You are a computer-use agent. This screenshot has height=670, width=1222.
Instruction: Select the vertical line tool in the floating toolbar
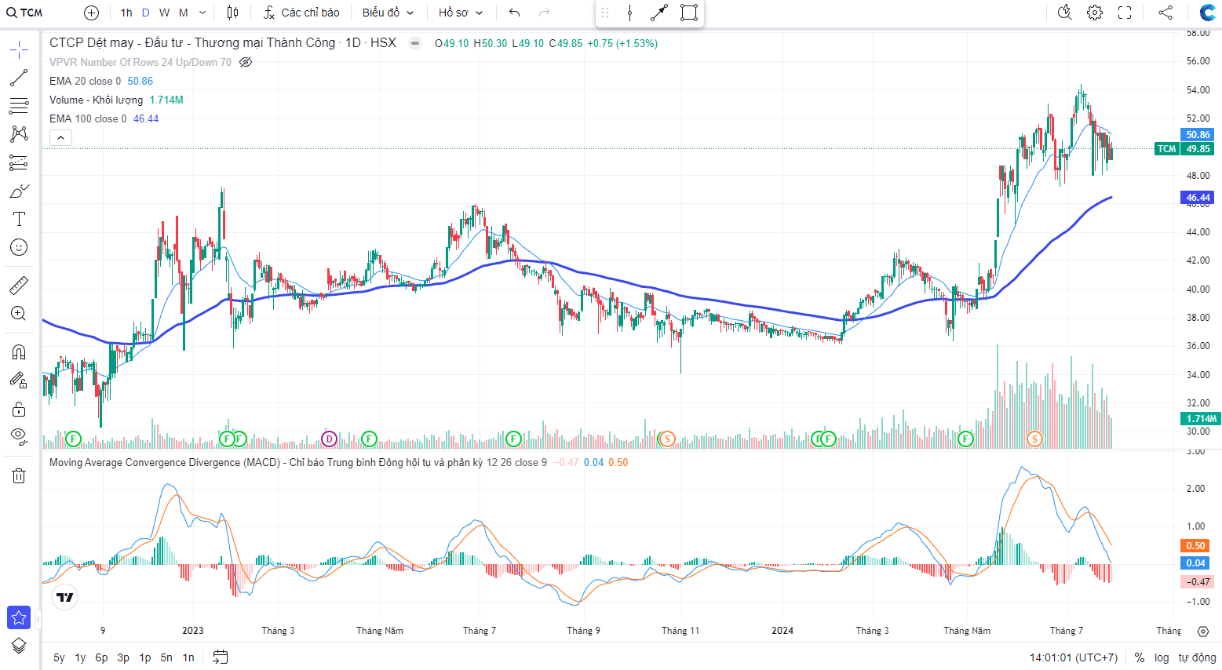pyautogui.click(x=630, y=13)
